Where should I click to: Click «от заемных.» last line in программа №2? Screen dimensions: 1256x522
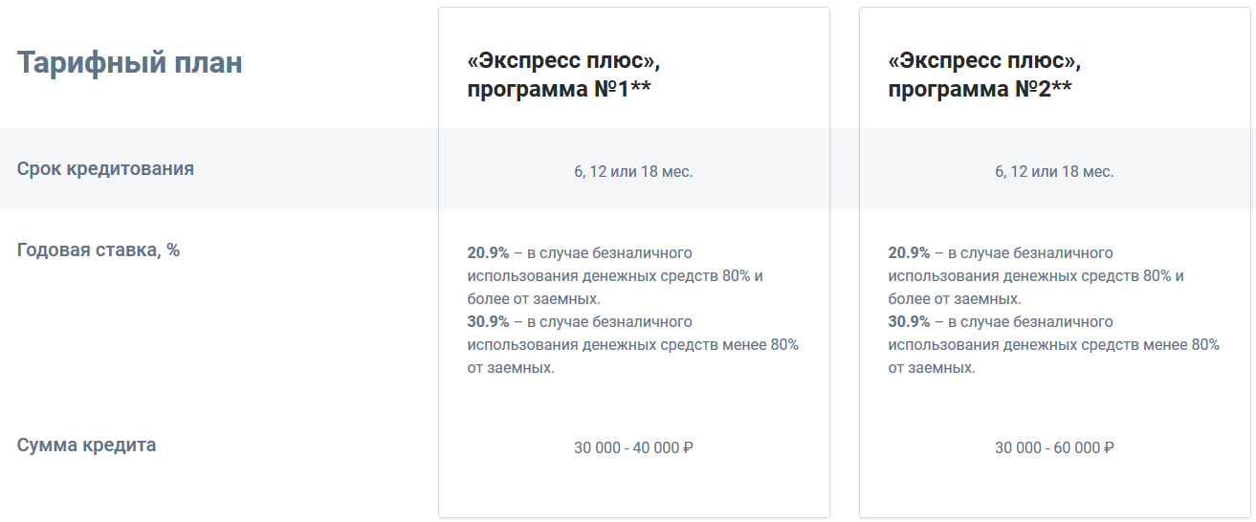(x=932, y=368)
